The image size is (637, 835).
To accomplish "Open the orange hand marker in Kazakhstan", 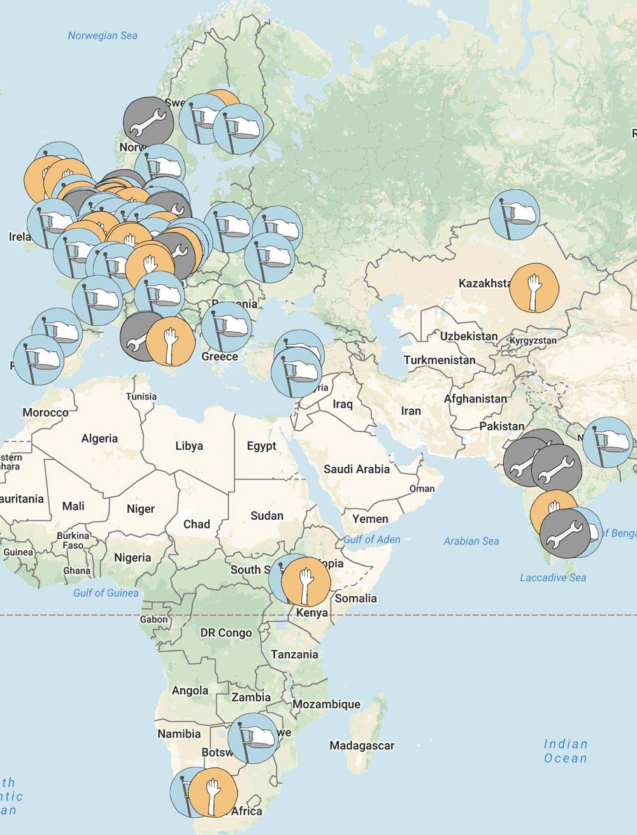I will pyautogui.click(x=534, y=288).
